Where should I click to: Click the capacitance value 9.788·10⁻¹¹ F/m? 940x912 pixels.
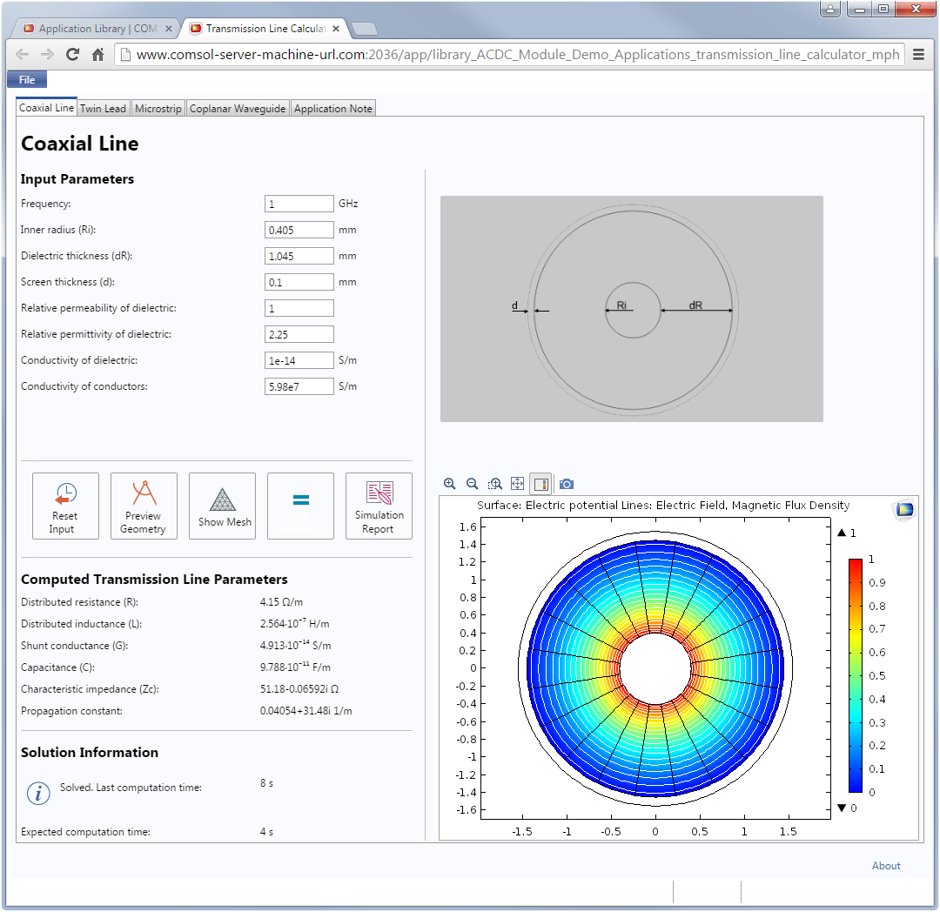pos(295,667)
